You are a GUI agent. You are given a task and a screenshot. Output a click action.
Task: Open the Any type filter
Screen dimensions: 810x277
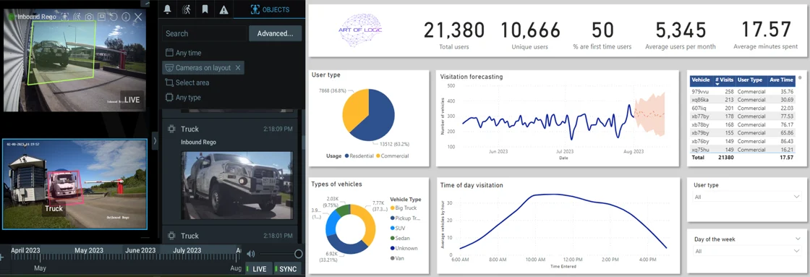(x=183, y=97)
